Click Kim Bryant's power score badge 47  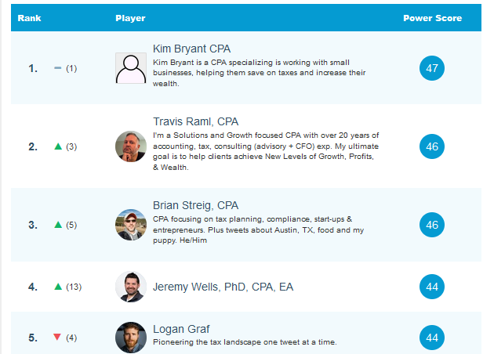432,68
